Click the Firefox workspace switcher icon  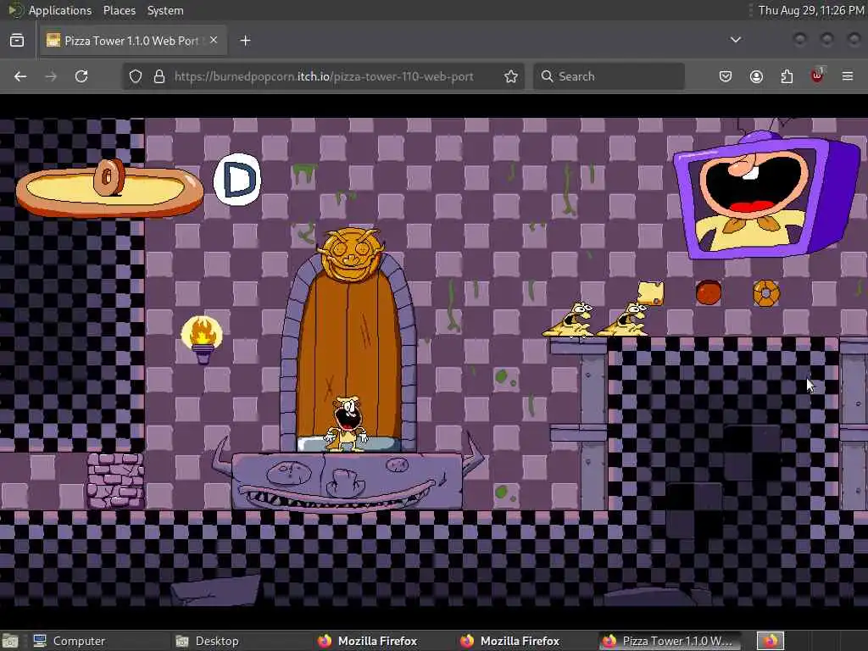pos(770,641)
